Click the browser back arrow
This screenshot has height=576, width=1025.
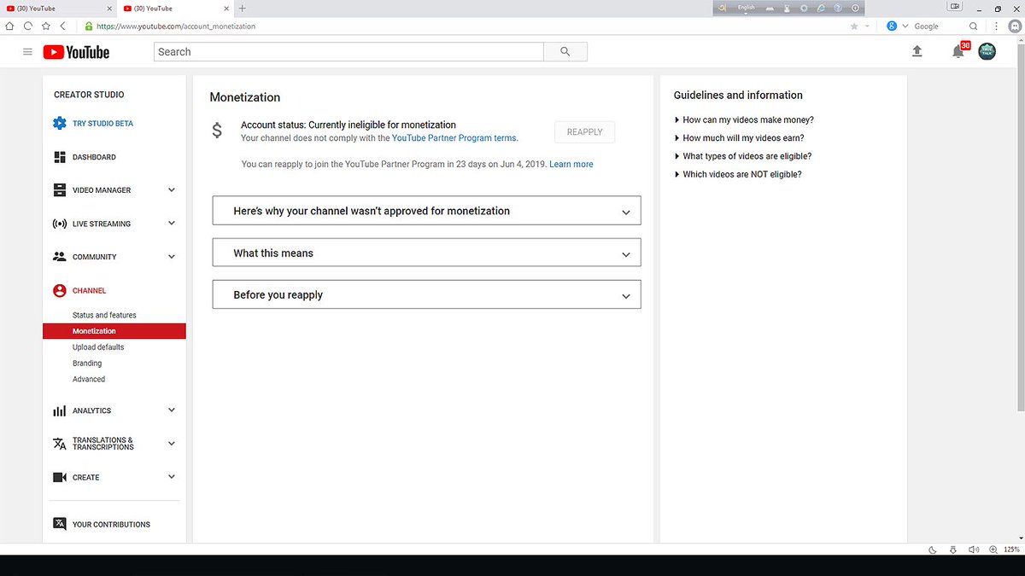point(63,26)
